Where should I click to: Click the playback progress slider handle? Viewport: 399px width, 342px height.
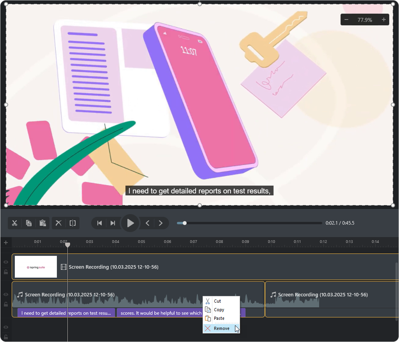point(185,223)
